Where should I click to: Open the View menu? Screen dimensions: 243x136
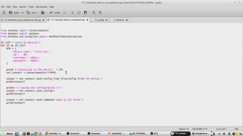(15, 7)
